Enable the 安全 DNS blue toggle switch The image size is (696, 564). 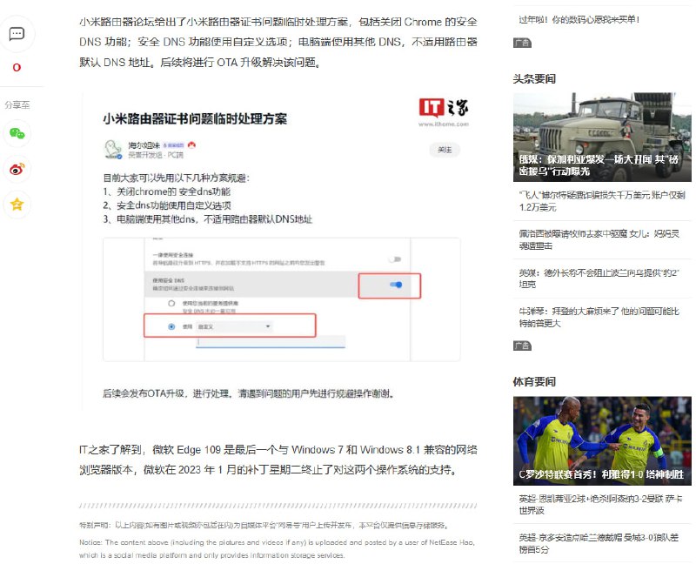(x=395, y=285)
